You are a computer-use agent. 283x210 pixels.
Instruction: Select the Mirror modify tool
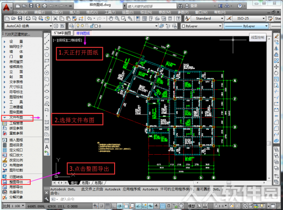point(276,48)
